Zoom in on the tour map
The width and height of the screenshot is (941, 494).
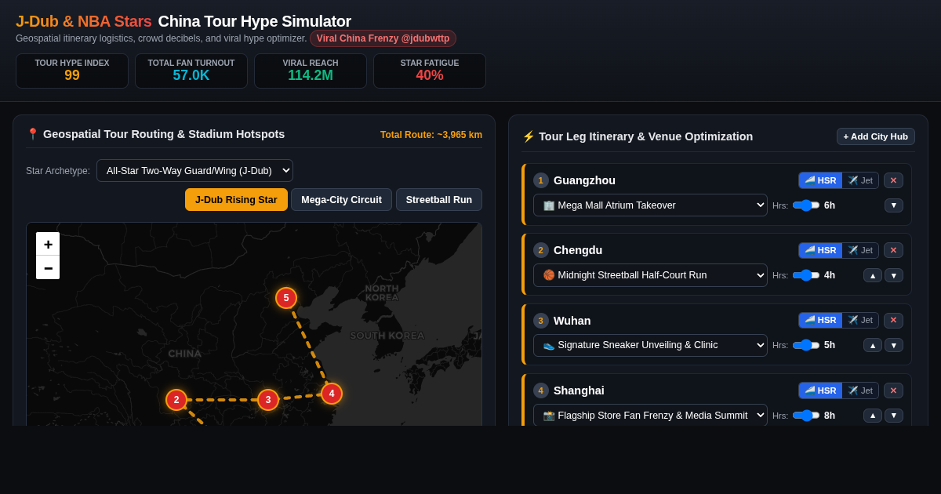pyautogui.click(x=48, y=244)
